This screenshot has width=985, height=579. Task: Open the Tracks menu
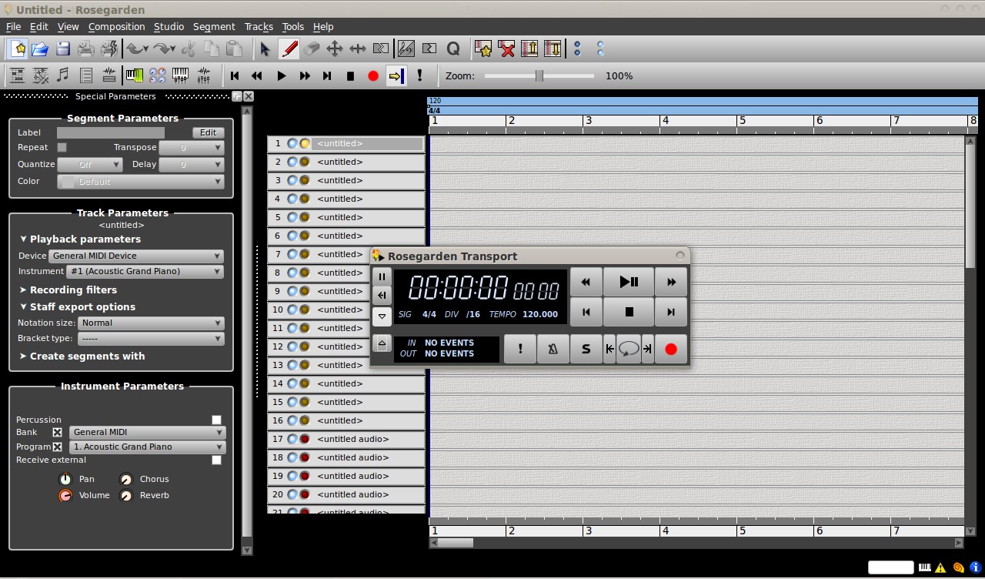click(x=259, y=26)
